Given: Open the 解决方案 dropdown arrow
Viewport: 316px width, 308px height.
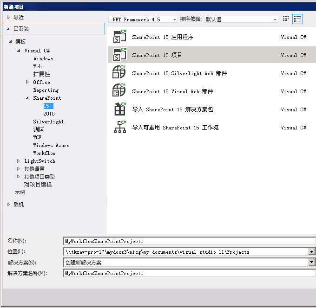Looking at the screenshot, I should tap(311, 262).
